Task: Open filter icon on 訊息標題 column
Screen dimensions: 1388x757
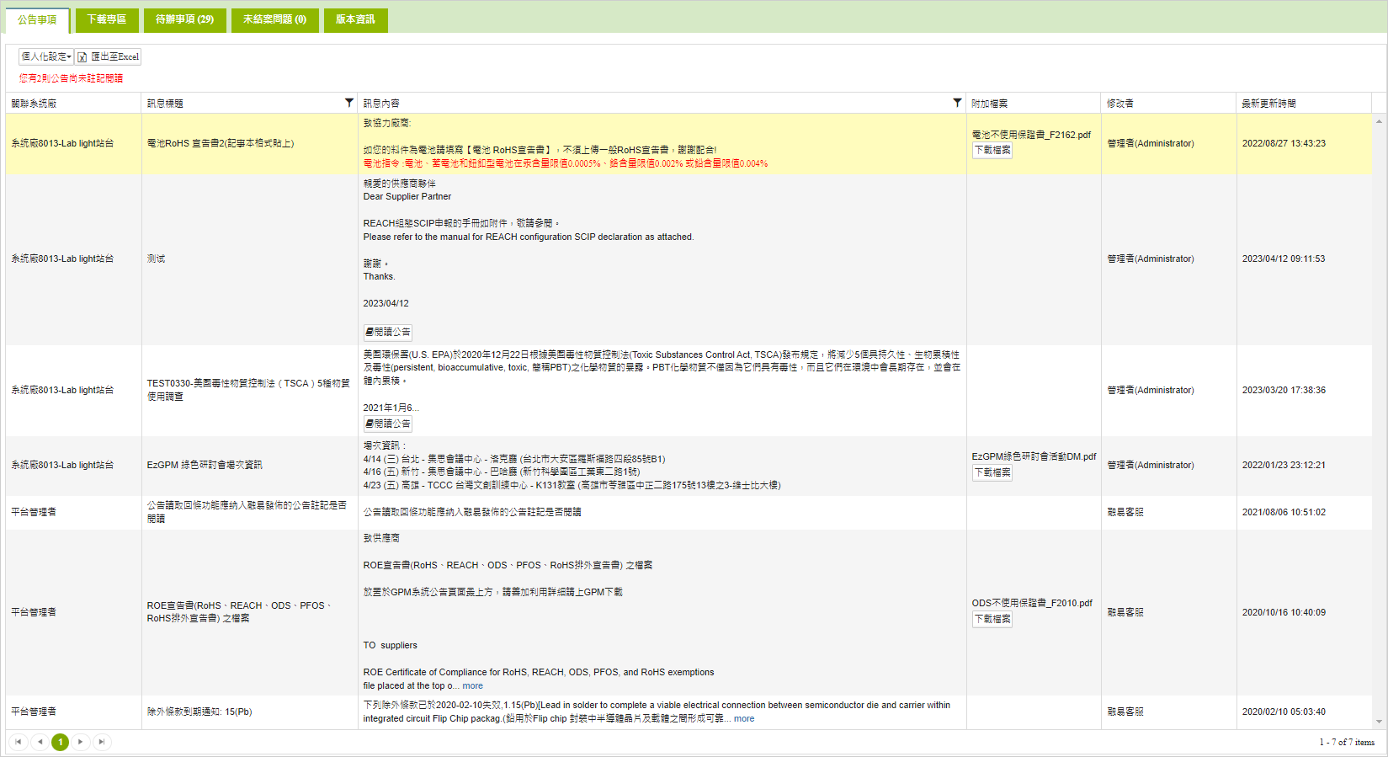Action: coord(349,103)
